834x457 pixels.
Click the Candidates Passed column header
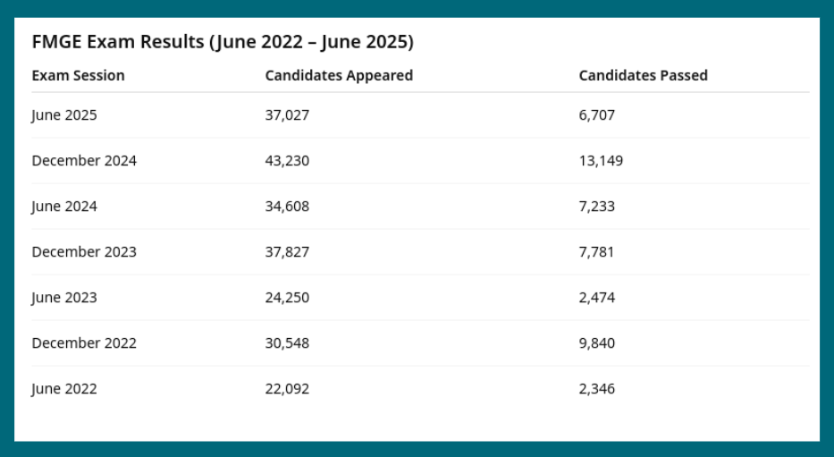[643, 76]
